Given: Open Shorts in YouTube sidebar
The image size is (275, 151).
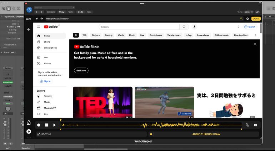Looking at the screenshot, I should tap(50, 42).
